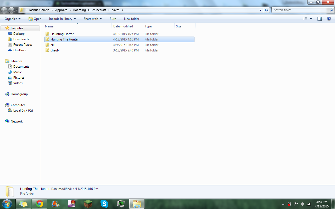Open Downloads in the sidebar
This screenshot has height=209, width=335.
point(21,39)
